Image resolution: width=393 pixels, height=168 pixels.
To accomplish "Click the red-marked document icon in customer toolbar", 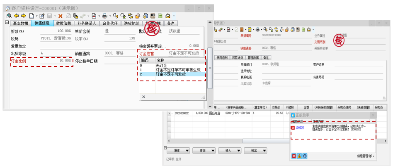I will click(x=94, y=16).
